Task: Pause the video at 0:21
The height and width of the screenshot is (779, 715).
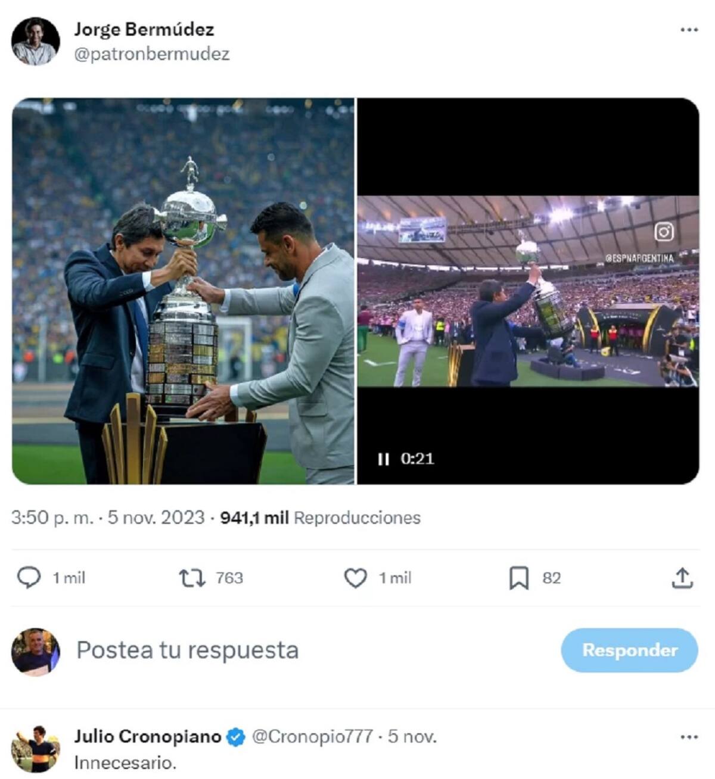Action: point(383,459)
